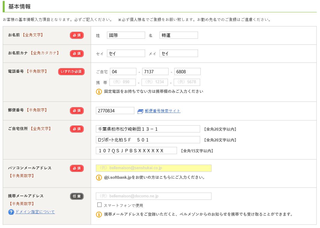Click the home phone area code field

pos(123,72)
